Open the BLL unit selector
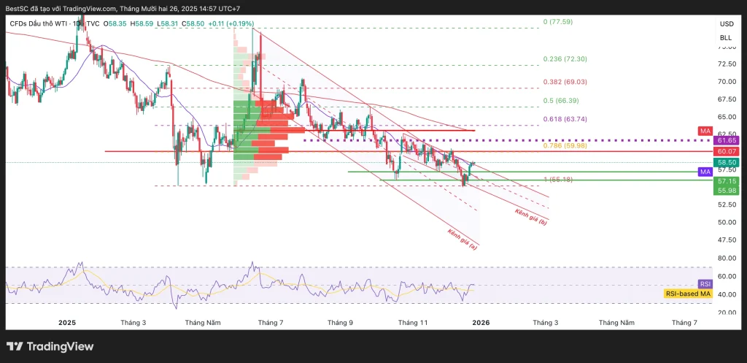 coord(726,37)
